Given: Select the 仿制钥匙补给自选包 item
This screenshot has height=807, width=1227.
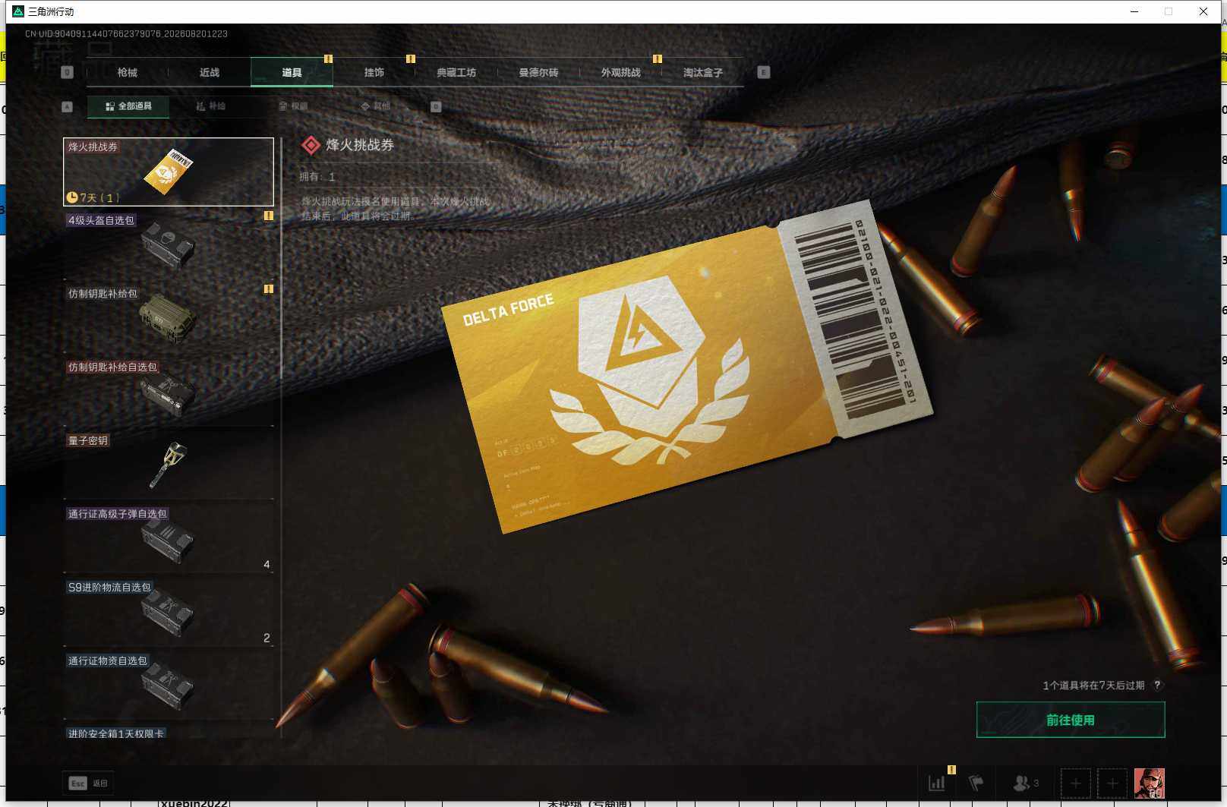Looking at the screenshot, I should [169, 392].
